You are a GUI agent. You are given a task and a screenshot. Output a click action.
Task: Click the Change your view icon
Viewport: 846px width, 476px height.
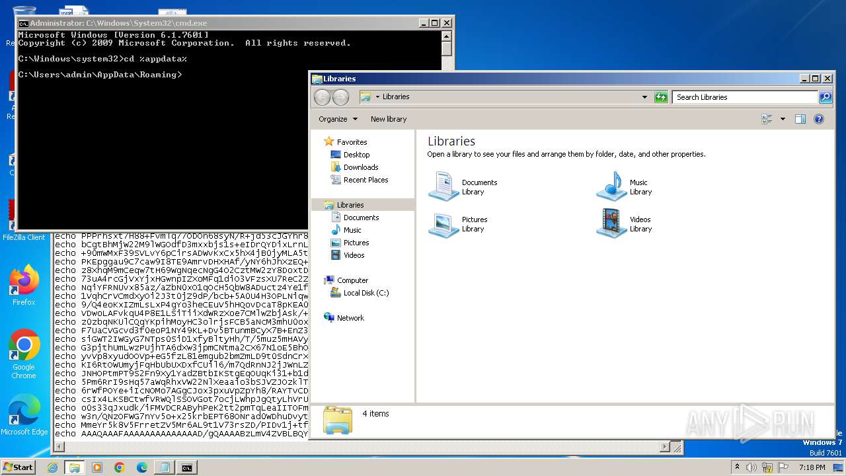(x=767, y=119)
